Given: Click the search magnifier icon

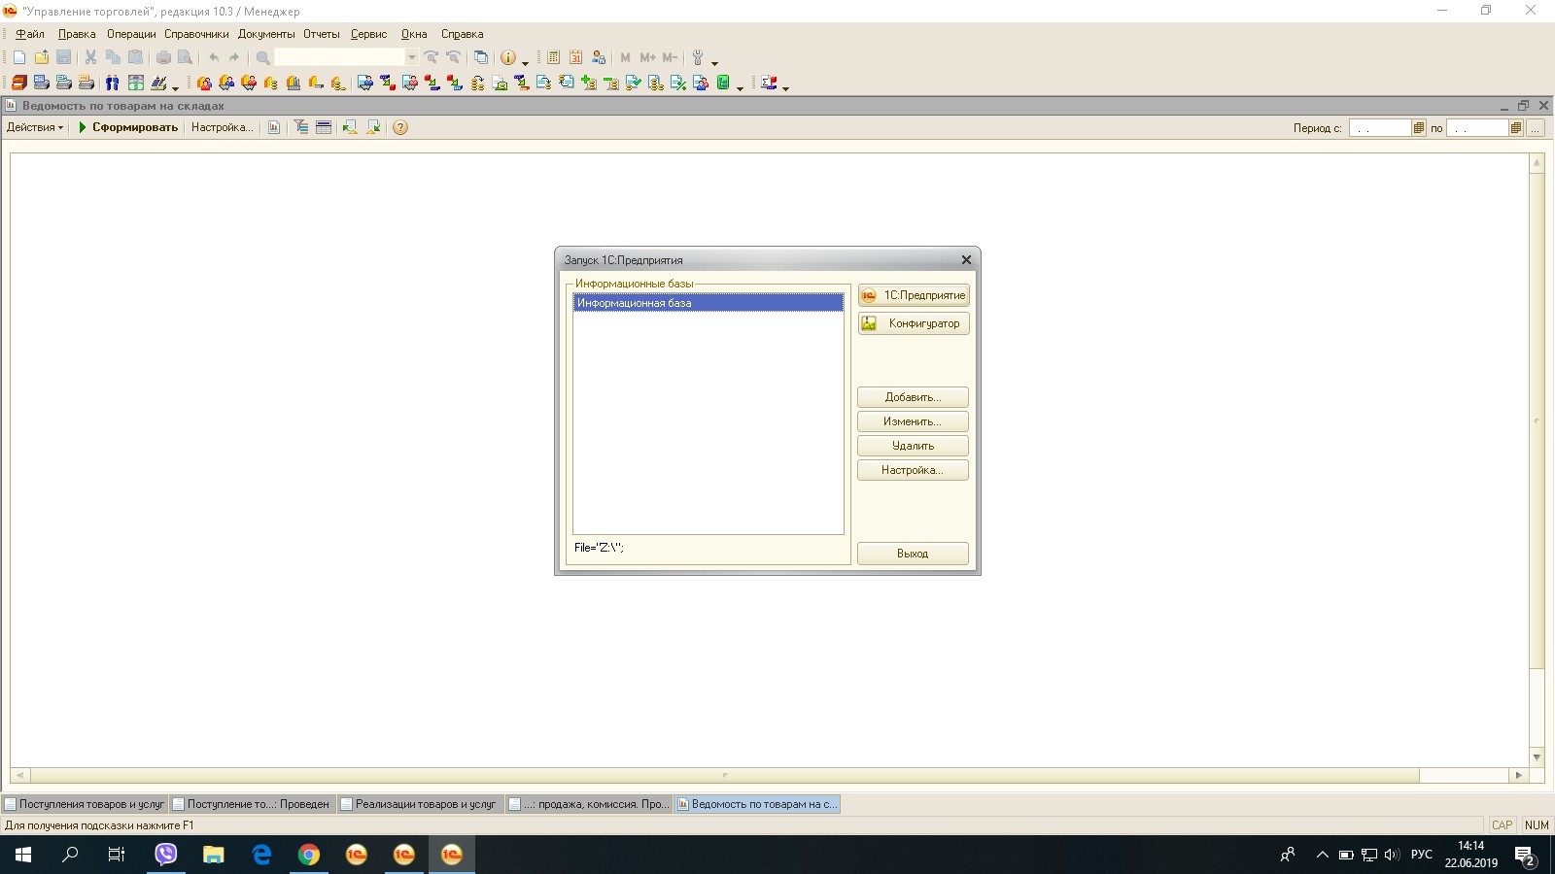Looking at the screenshot, I should [x=262, y=57].
